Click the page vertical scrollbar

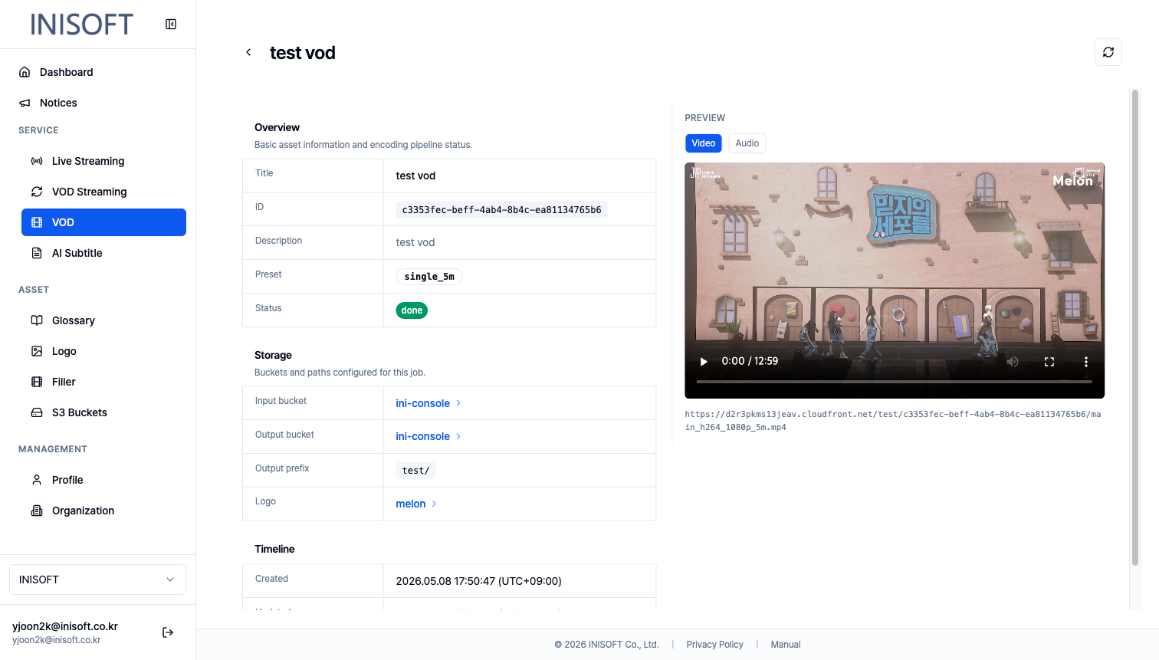1135,327
